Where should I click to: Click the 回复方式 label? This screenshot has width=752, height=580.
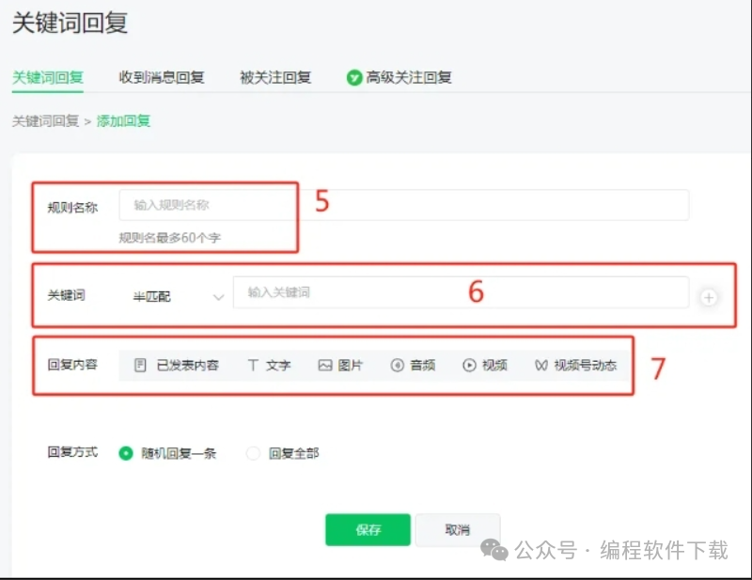click(x=72, y=452)
